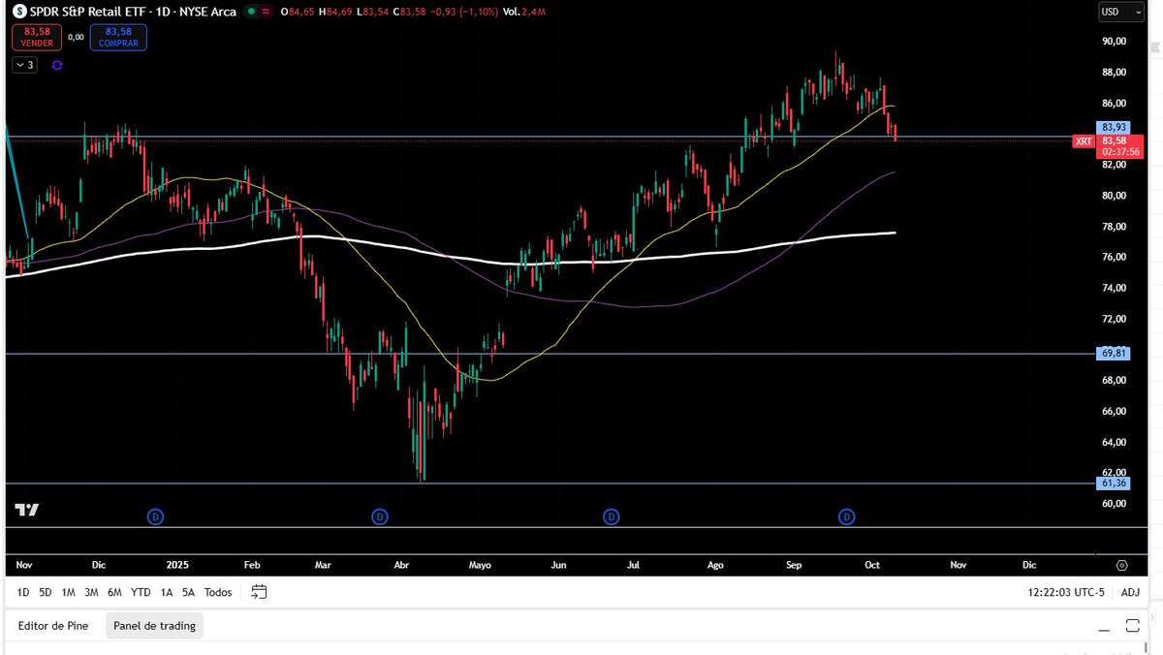Select the 1D date range

coord(23,592)
